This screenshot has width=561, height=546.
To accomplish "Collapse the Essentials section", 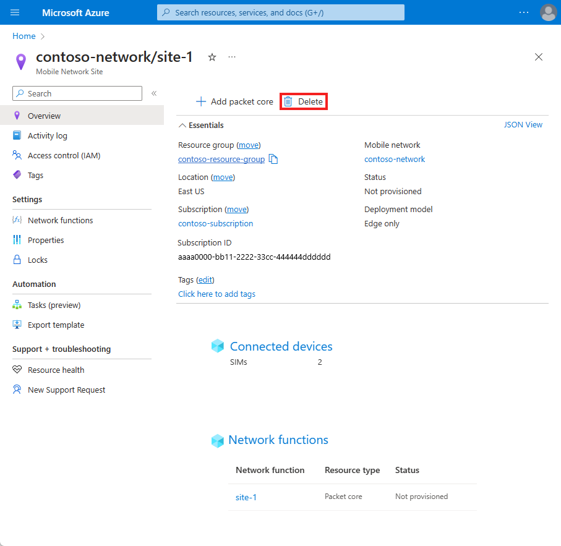I will click(x=201, y=125).
